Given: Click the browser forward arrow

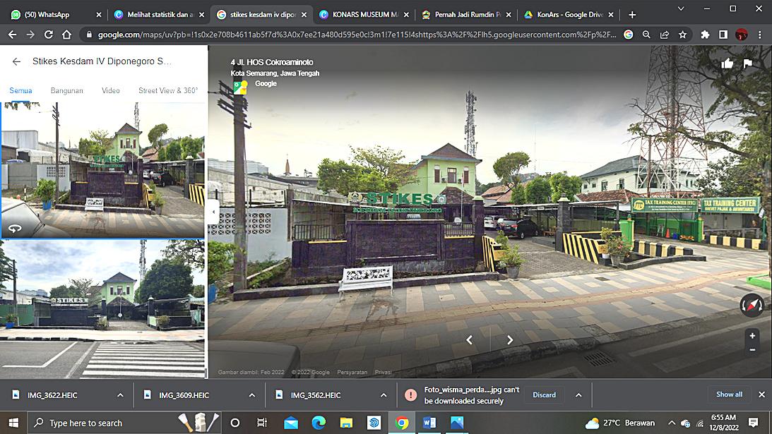Looking at the screenshot, I should [x=30, y=35].
